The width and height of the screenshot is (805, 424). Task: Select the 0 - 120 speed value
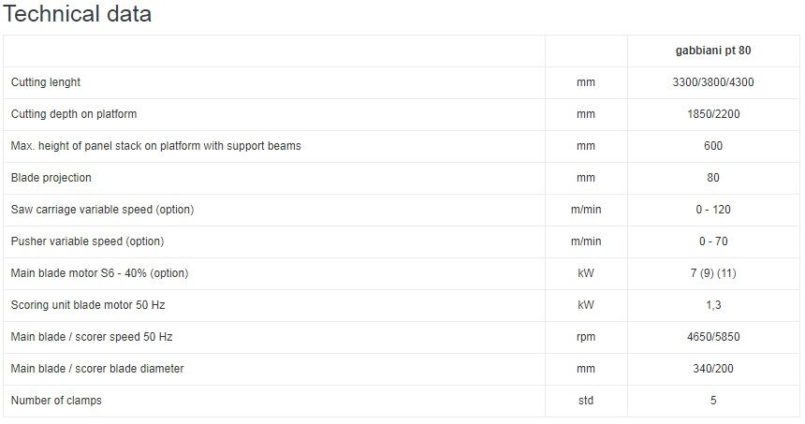(x=713, y=210)
